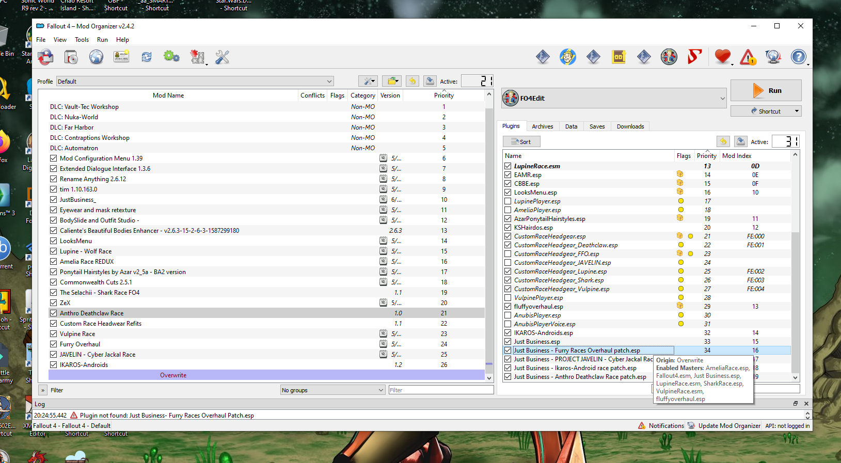Click the red S toolbar shortcut icon
Image resolution: width=841 pixels, height=463 pixels.
pyautogui.click(x=694, y=57)
